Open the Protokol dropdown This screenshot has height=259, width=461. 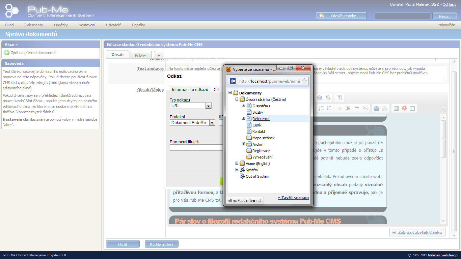coord(192,123)
